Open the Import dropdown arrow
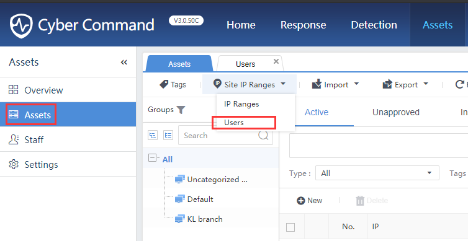The width and height of the screenshot is (468, 241). click(356, 84)
